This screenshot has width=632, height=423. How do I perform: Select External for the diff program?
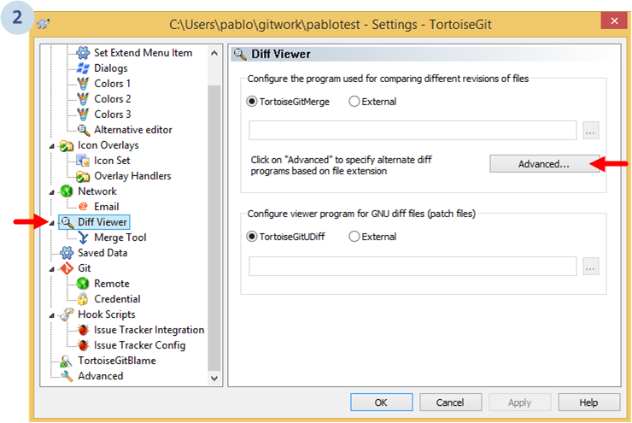(354, 102)
